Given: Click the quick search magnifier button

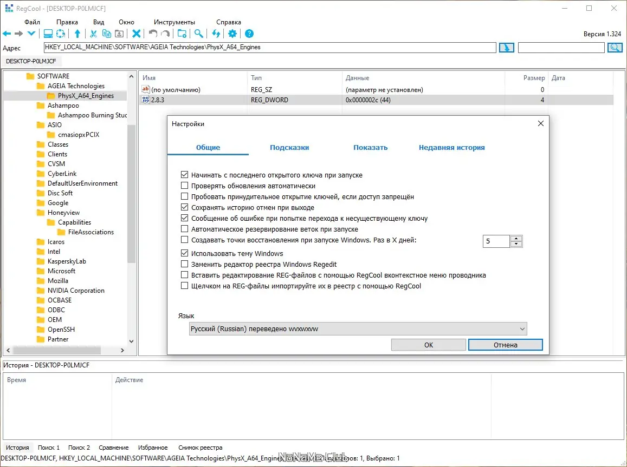Looking at the screenshot, I should coord(615,48).
